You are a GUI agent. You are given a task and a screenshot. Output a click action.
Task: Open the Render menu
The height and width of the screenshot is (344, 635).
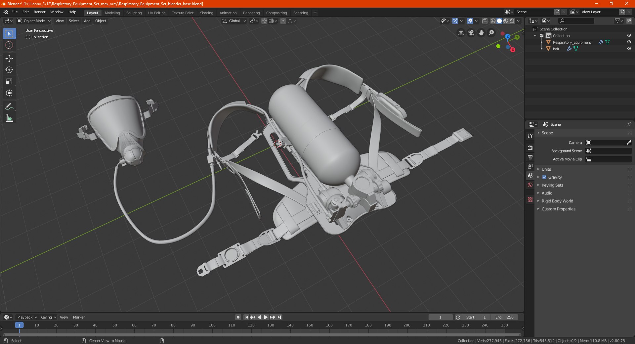[39, 12]
